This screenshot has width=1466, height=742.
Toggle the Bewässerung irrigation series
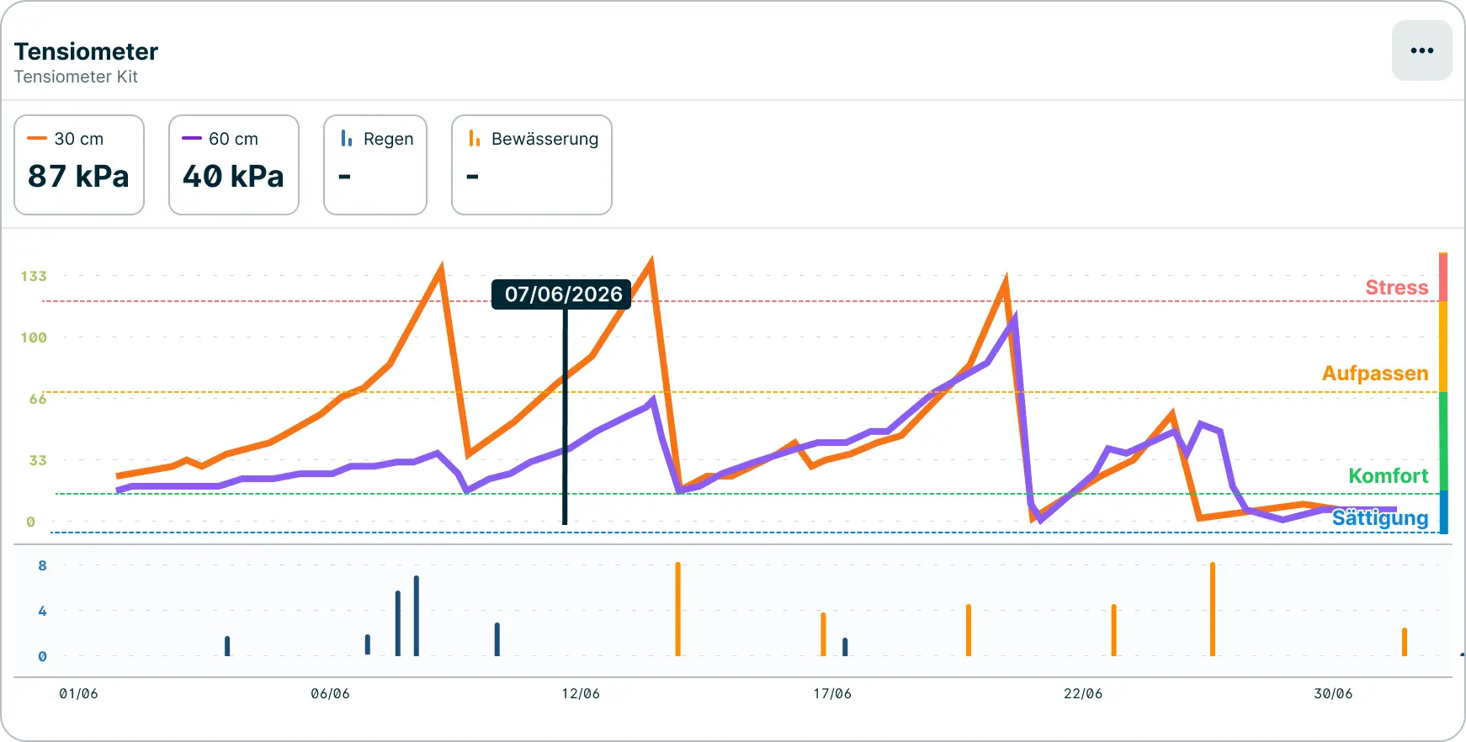pos(532,165)
